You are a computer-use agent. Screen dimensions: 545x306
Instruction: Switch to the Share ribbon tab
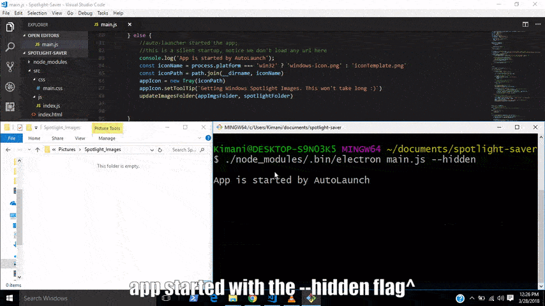pyautogui.click(x=57, y=138)
